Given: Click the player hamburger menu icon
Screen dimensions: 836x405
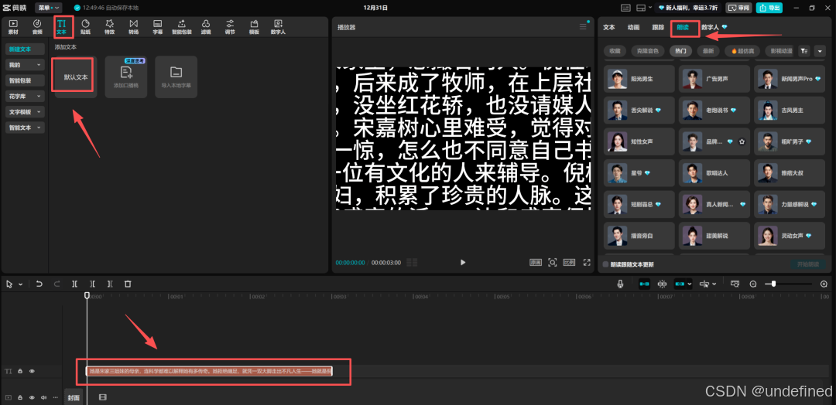Looking at the screenshot, I should (x=583, y=26).
